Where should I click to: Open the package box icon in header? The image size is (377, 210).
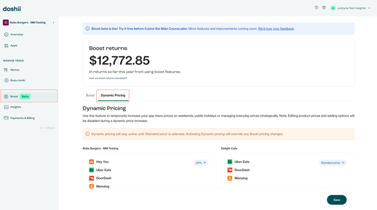click(x=324, y=8)
